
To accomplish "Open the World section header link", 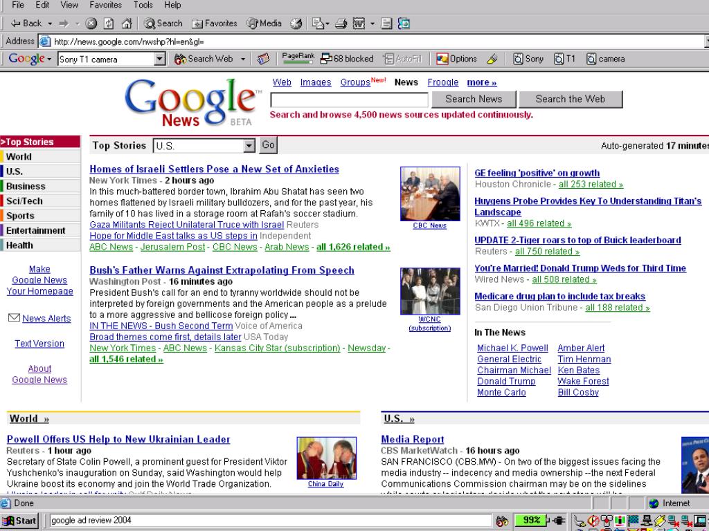I will click(x=29, y=418).
